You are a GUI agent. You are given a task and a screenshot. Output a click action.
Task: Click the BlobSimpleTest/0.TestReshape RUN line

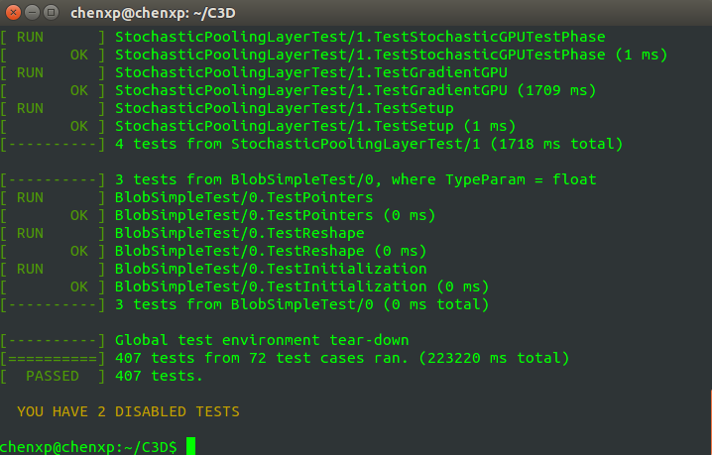(239, 233)
